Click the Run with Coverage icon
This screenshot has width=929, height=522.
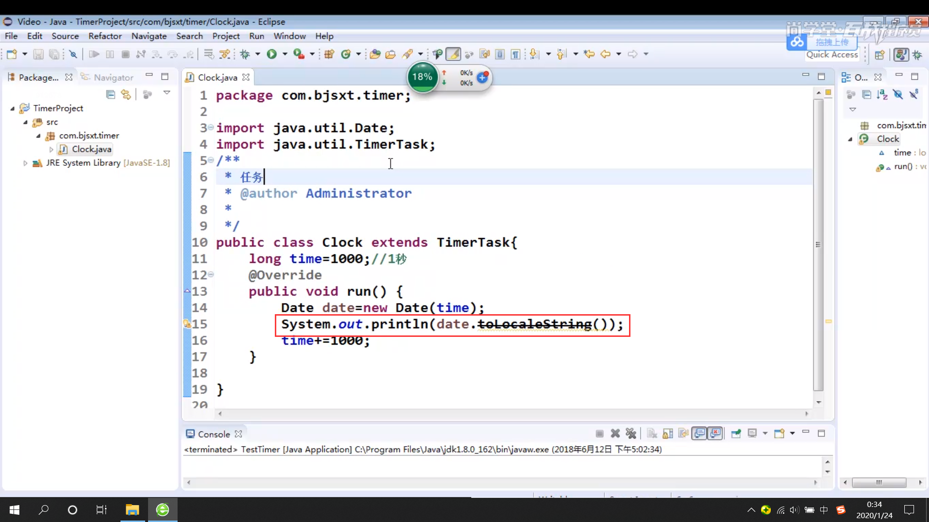point(299,54)
